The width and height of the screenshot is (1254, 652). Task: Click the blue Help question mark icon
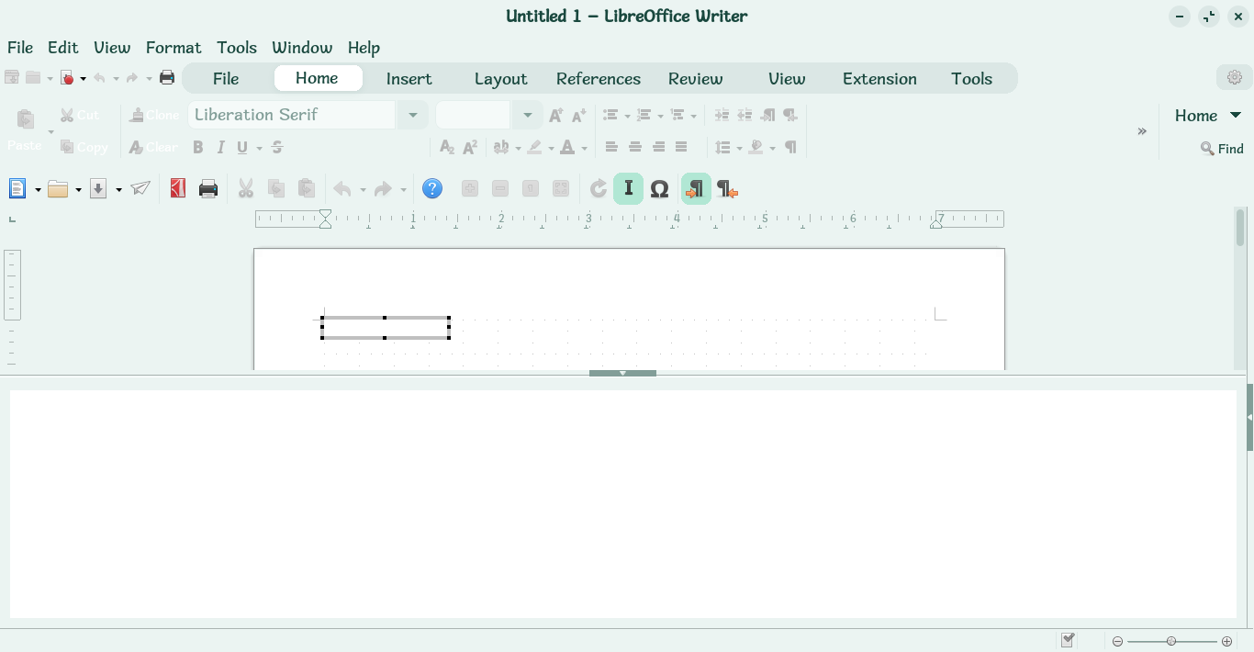click(432, 189)
